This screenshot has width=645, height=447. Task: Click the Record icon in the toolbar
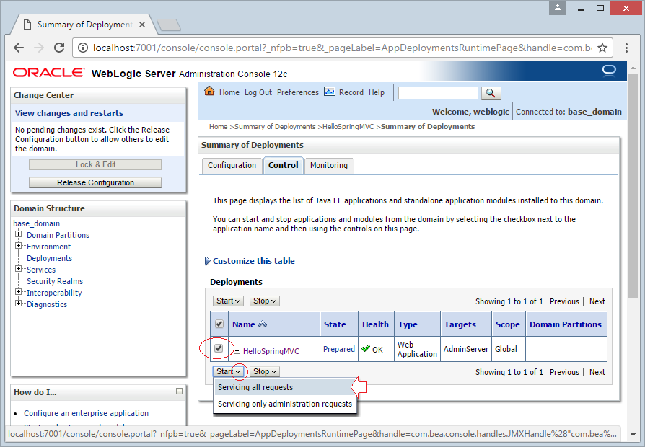point(330,92)
